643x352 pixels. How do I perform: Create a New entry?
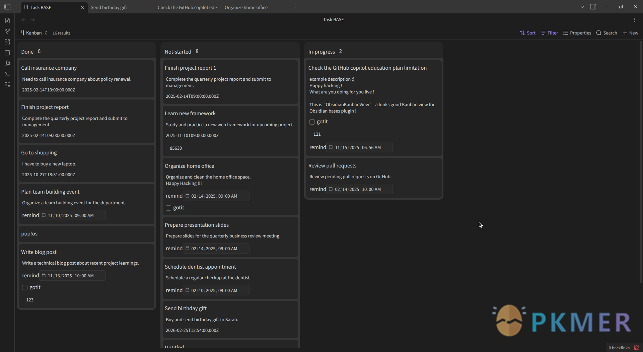coord(630,33)
